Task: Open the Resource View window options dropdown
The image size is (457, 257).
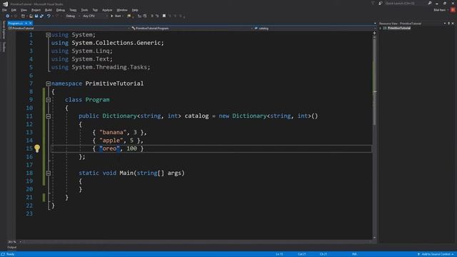Action: click(445, 24)
